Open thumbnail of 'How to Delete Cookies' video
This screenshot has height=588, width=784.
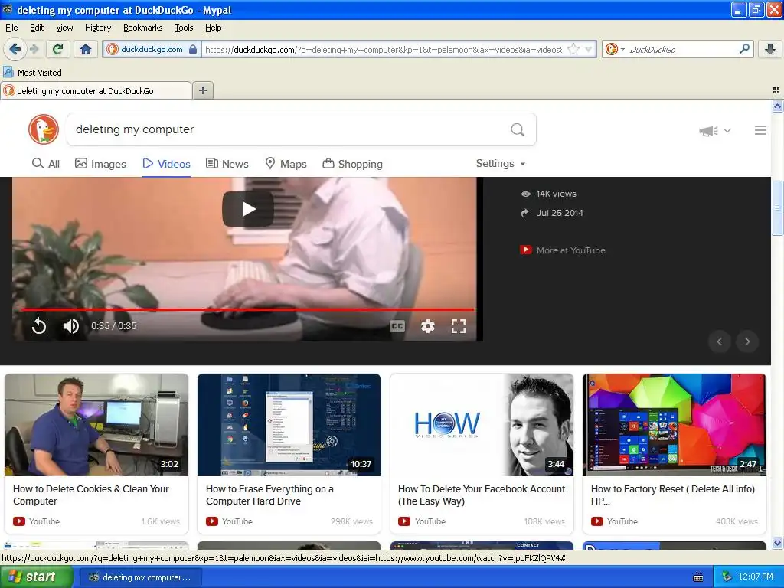(x=96, y=424)
